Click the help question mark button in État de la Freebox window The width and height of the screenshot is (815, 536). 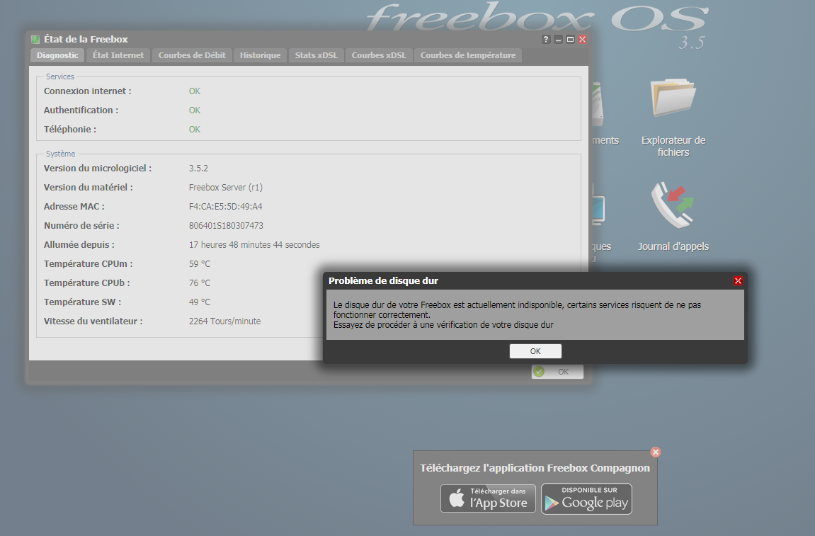coord(546,40)
